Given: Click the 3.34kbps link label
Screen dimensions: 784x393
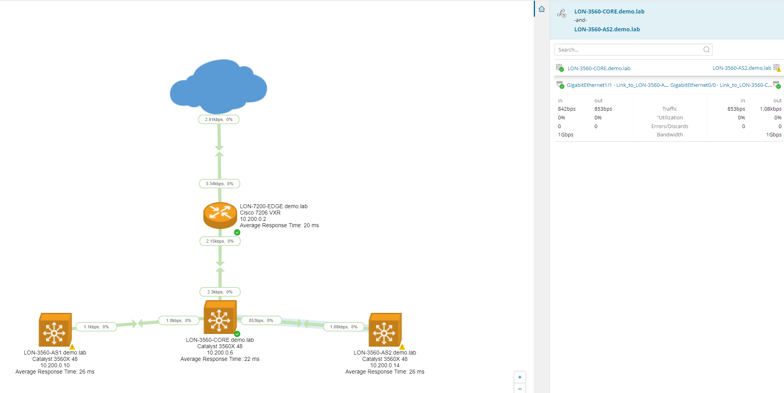Looking at the screenshot, I should 220,184.
